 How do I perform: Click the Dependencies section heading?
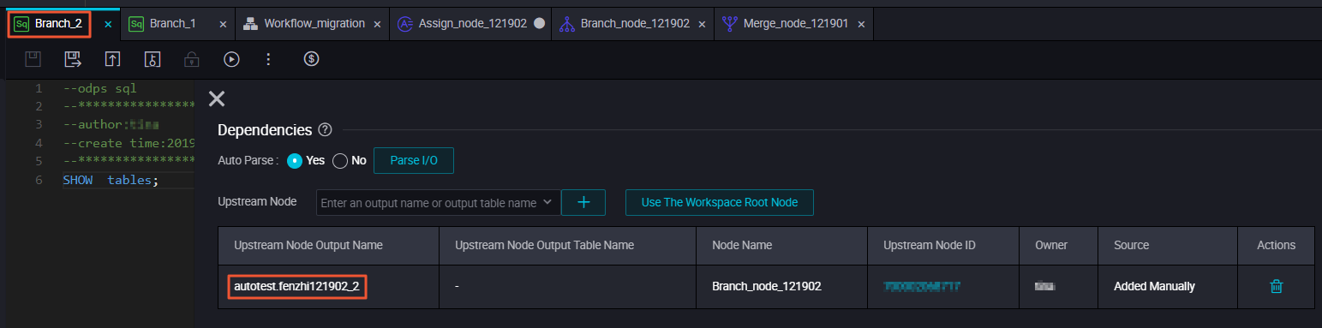click(x=265, y=130)
